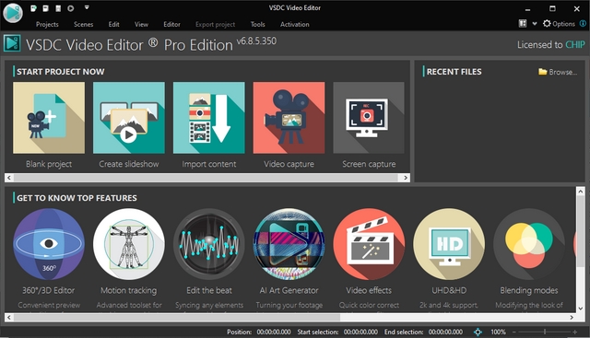Viewport: 590px width, 338px height.
Task: Click the Video effects label
Action: [x=369, y=290]
